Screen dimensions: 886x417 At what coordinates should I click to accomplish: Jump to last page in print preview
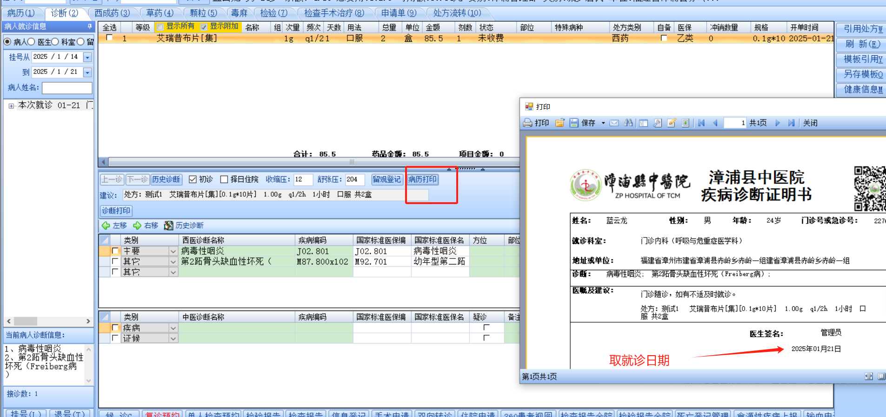(791, 123)
